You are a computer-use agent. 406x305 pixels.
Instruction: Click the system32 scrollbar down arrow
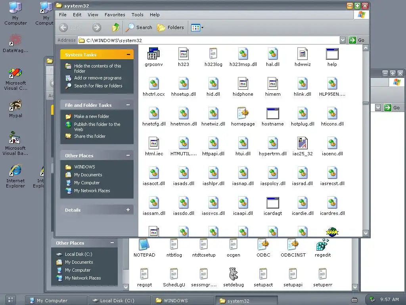tap(366, 233)
